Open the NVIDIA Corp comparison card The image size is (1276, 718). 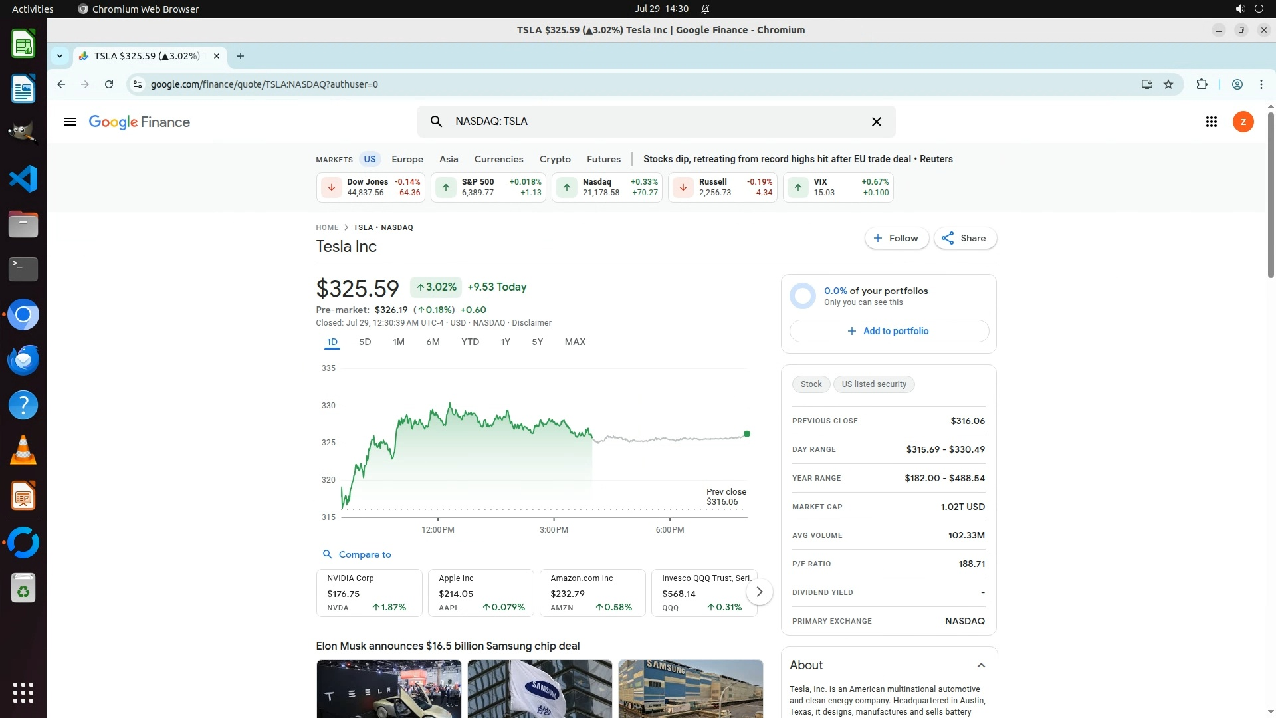[369, 592]
